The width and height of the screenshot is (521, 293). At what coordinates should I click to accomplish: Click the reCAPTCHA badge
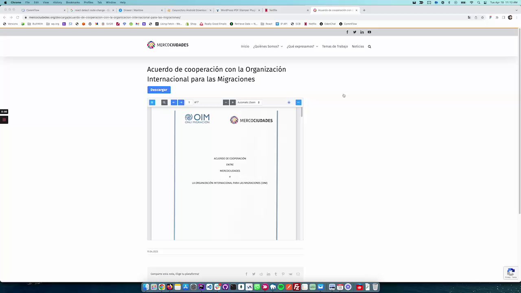[x=511, y=273]
